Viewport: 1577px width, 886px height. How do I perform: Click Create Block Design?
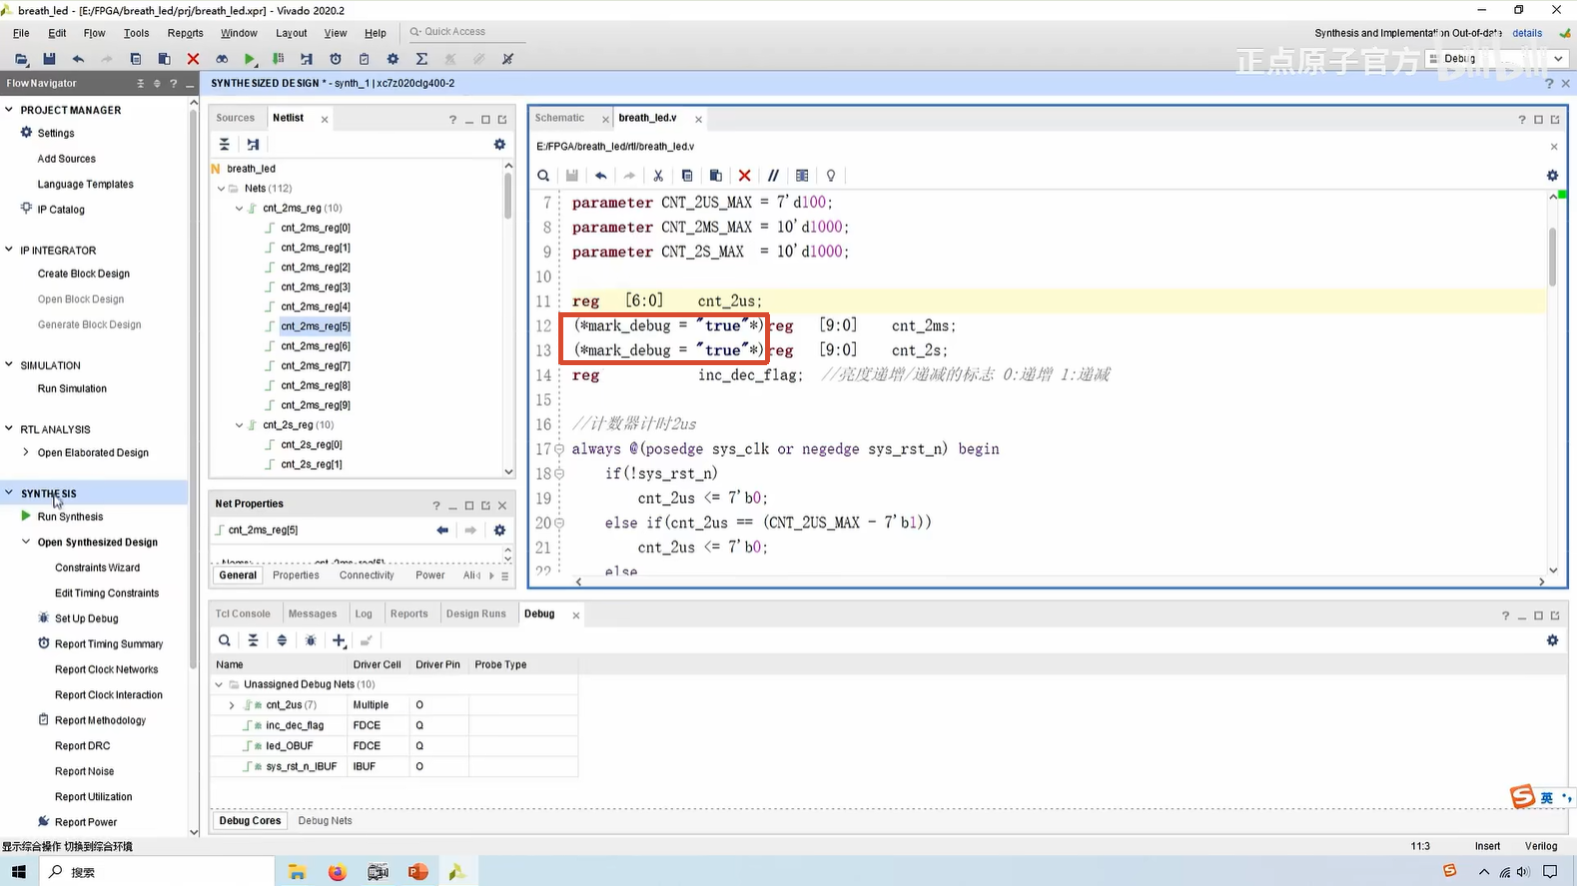pos(84,273)
